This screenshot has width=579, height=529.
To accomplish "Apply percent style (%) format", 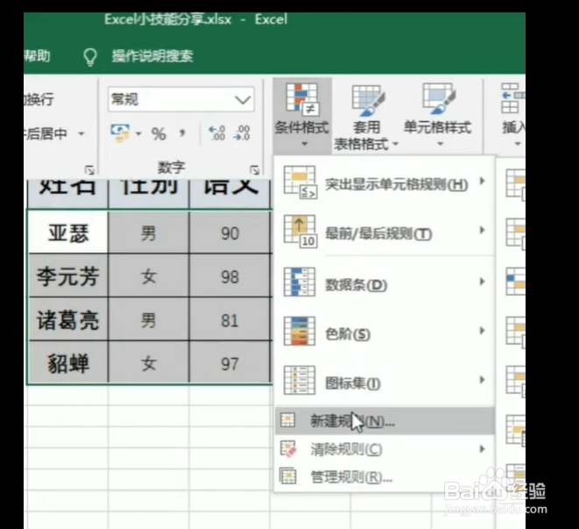I will [159, 134].
